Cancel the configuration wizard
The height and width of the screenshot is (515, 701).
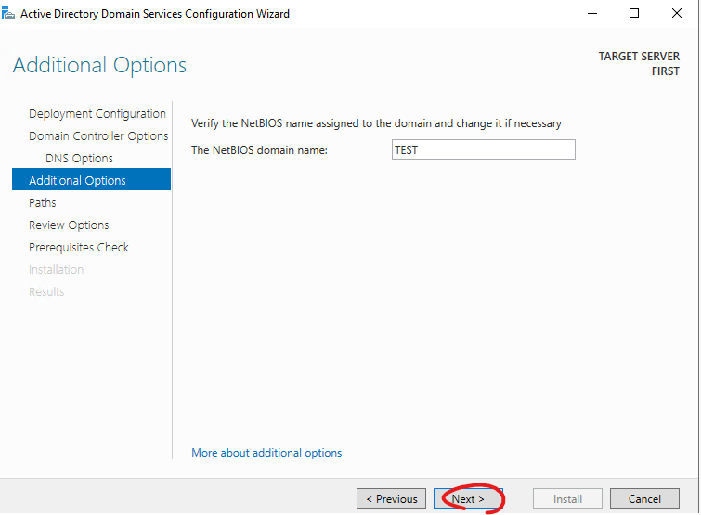coord(644,498)
